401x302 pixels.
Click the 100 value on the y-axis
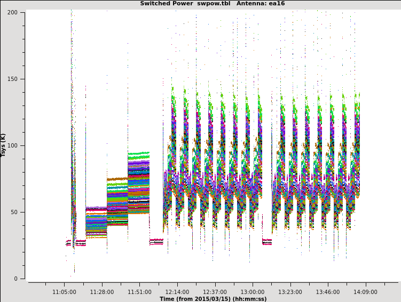pyautogui.click(x=12, y=145)
